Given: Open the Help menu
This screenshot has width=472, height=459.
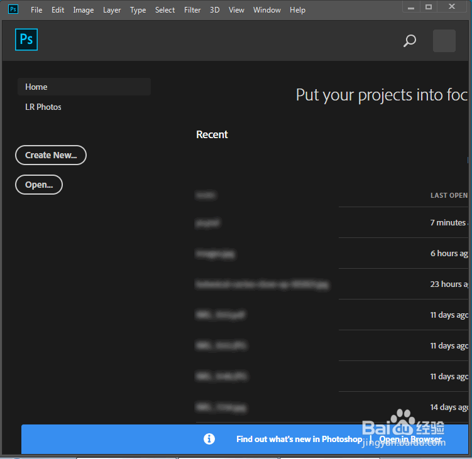Looking at the screenshot, I should pos(298,10).
